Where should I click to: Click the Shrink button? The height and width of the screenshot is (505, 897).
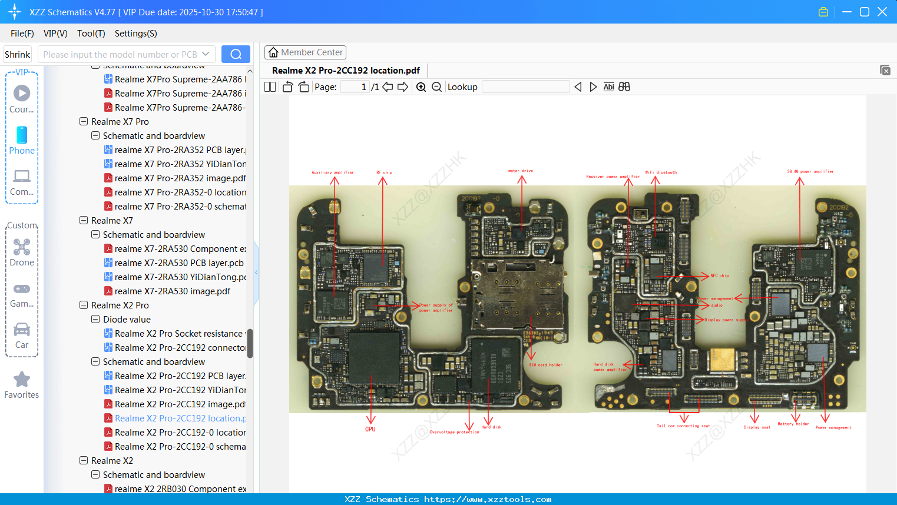(17, 54)
